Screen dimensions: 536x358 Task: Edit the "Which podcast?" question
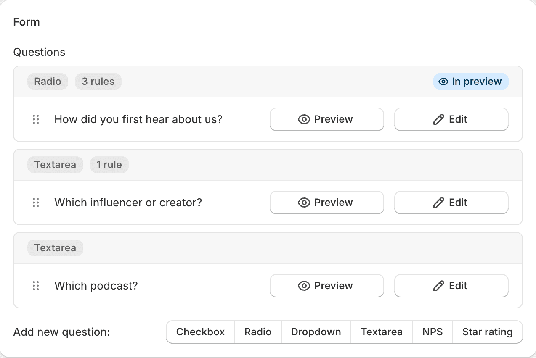[x=451, y=286]
